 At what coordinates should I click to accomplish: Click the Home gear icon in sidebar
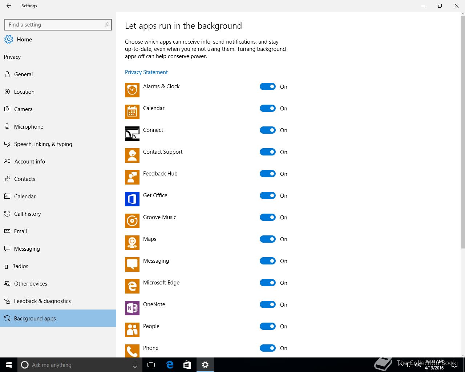click(9, 39)
